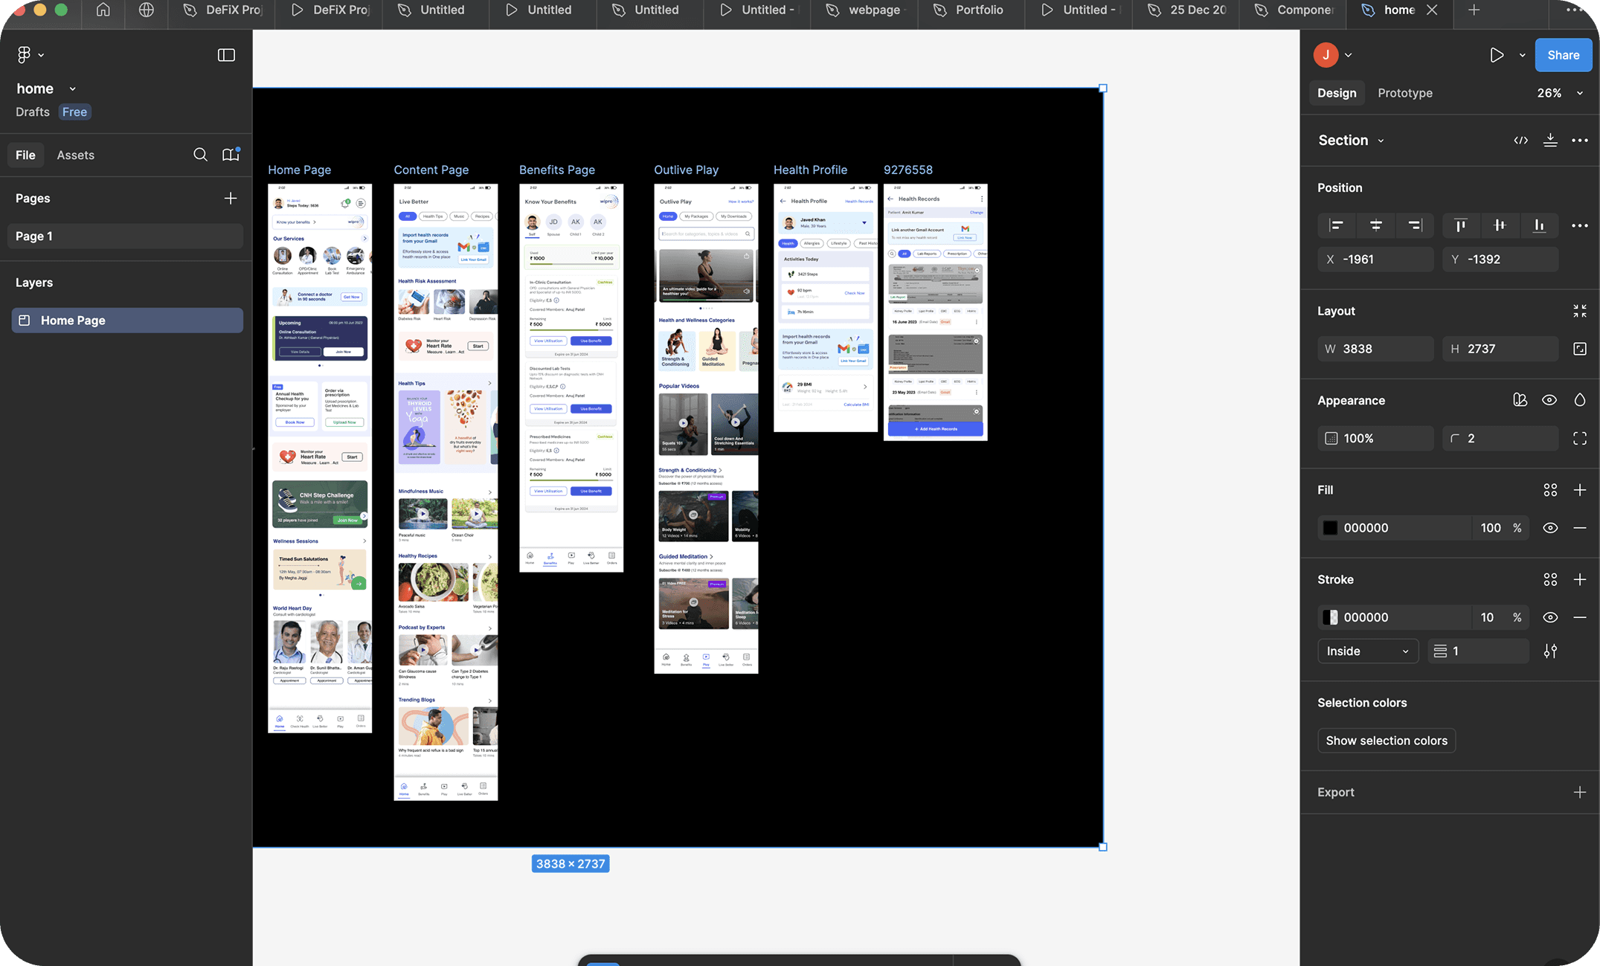Toggle the sidebar panel layout icon
The height and width of the screenshot is (966, 1600).
[x=226, y=55]
